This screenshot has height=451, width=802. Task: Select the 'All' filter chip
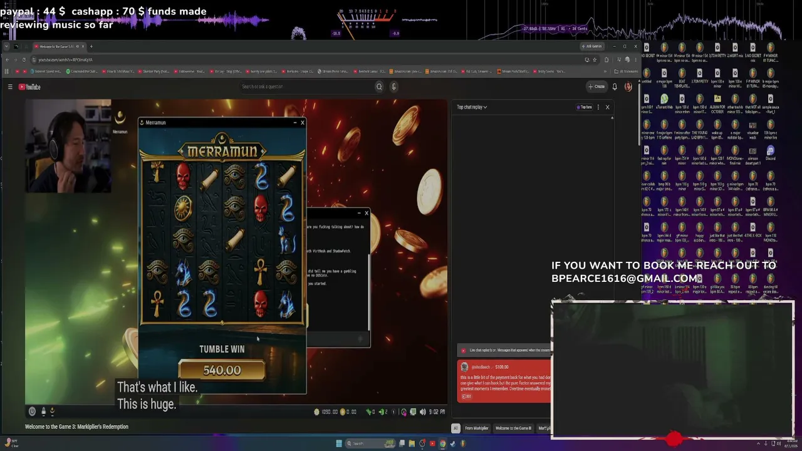click(456, 428)
